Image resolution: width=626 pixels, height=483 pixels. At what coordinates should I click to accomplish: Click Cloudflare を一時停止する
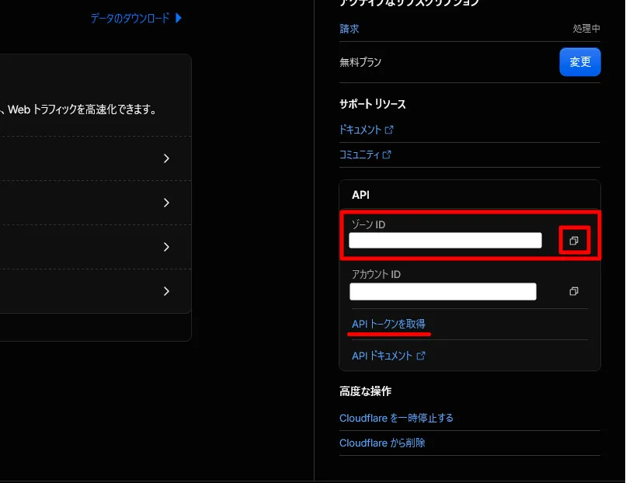click(396, 418)
